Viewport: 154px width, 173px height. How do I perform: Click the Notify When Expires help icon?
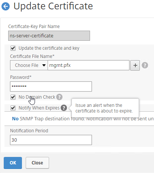64,108
